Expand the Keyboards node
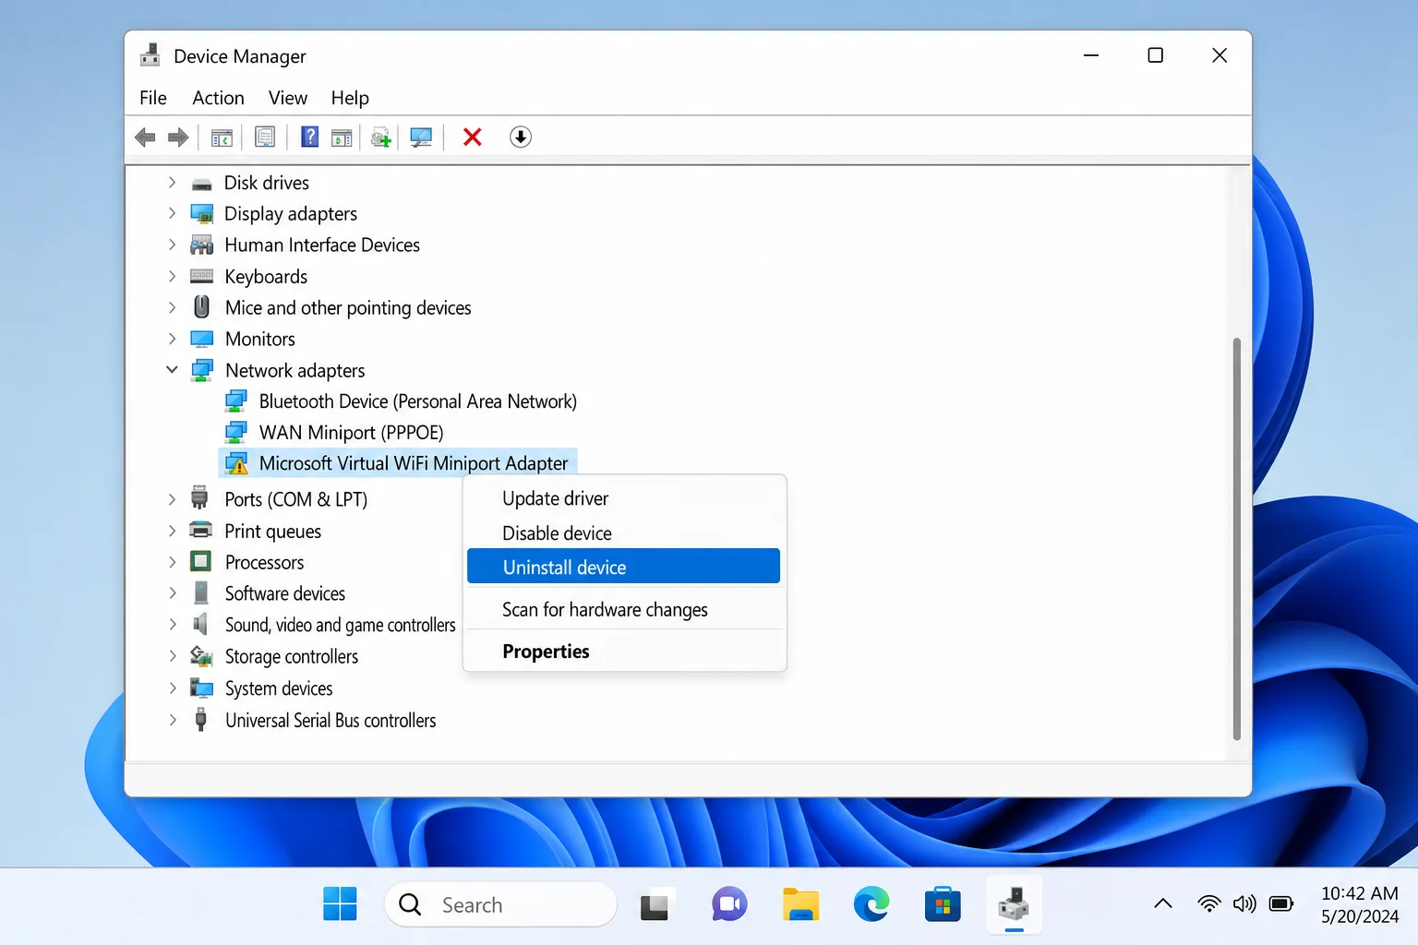The height and width of the screenshot is (945, 1418). tap(172, 276)
